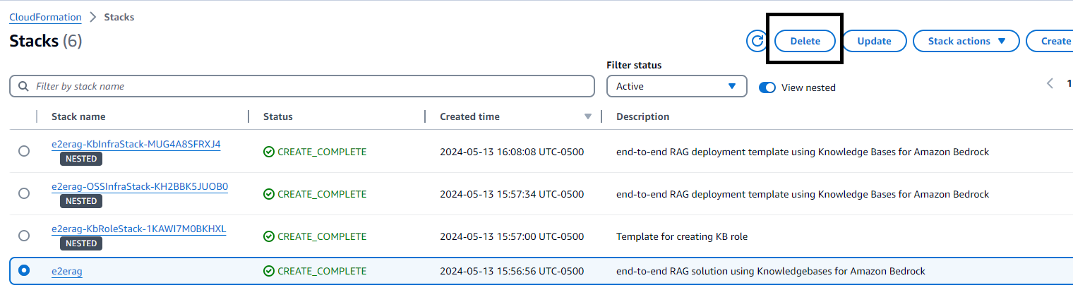Select the e2erag-OSSInfraStack-KH2BBK5JUOB0 radio button
Image resolution: width=1073 pixels, height=290 pixels.
24,193
